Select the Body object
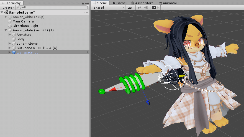This screenshot has width=244, height=137. [20, 39]
